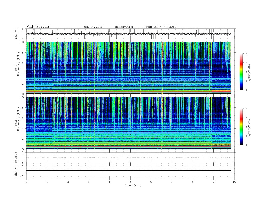Click the ch.1 Frequency (kHz) axis label
The width and height of the screenshot is (264, 204).
click(x=17, y=64)
